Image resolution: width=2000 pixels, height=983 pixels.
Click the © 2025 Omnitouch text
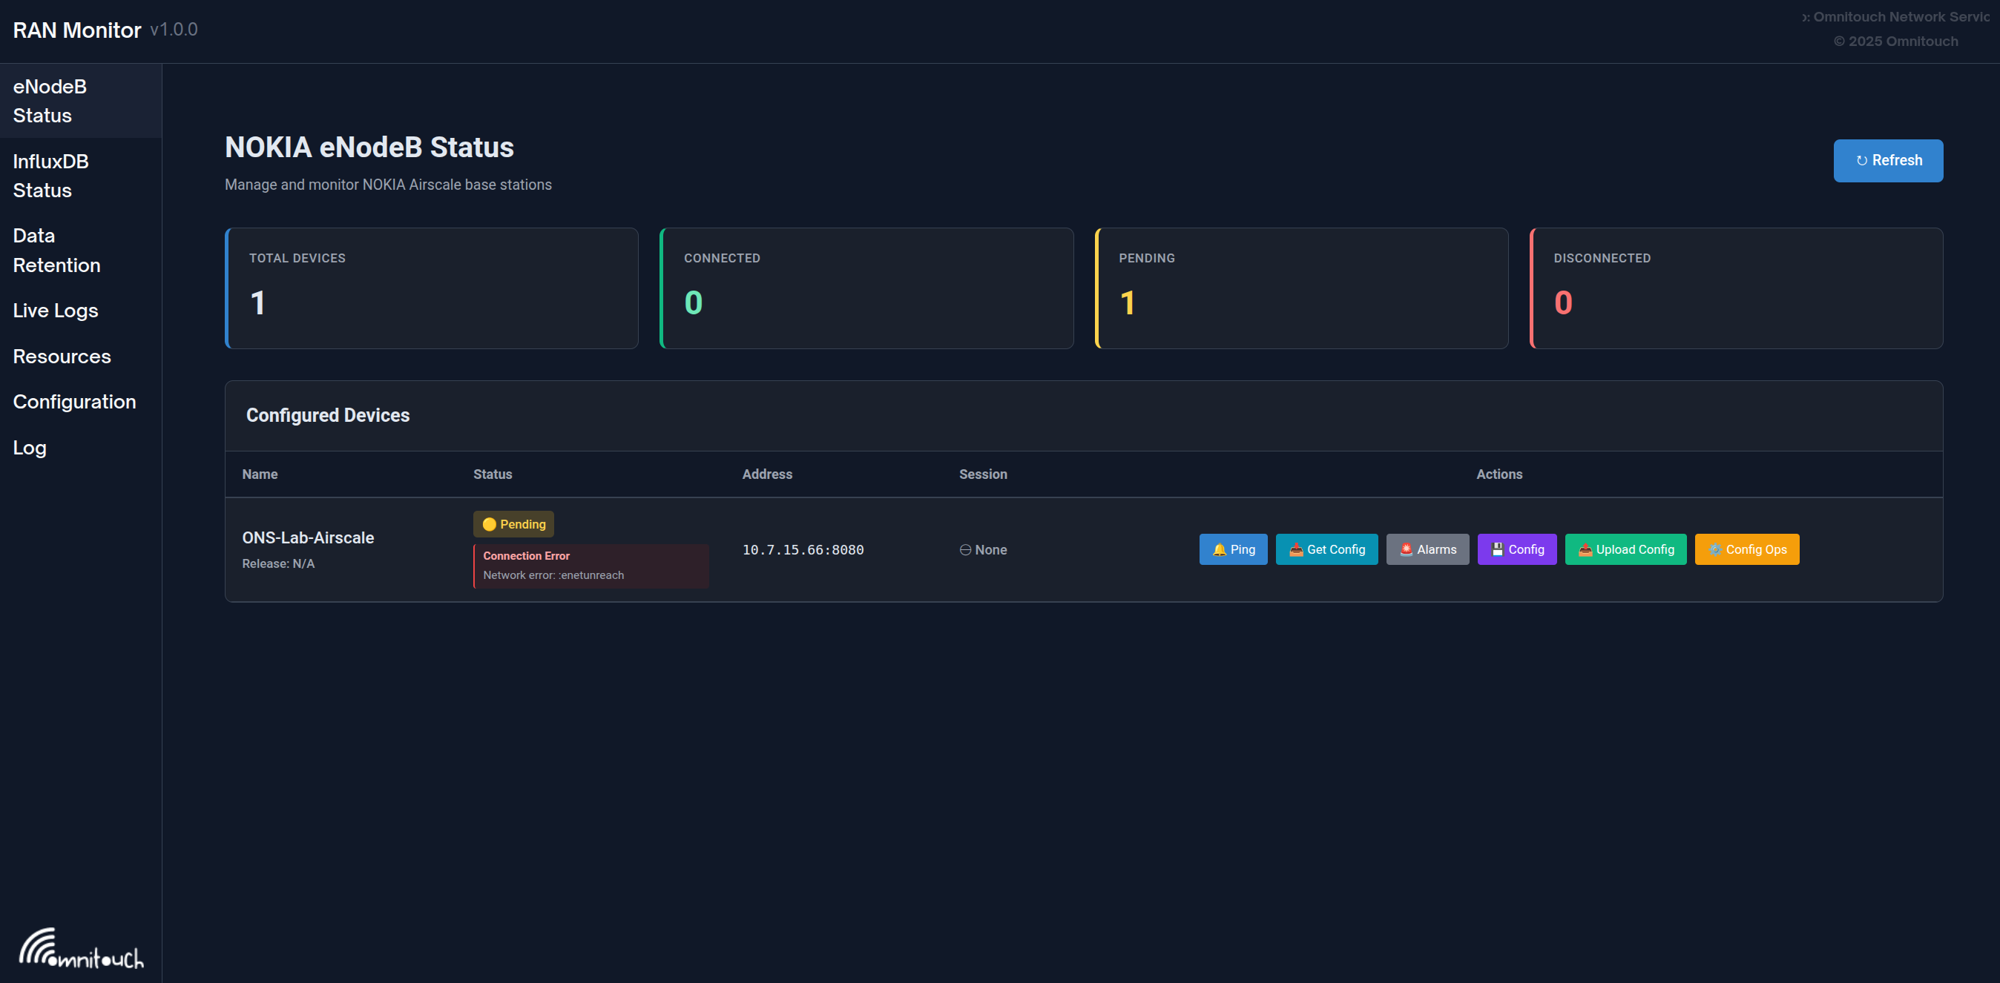(1895, 41)
